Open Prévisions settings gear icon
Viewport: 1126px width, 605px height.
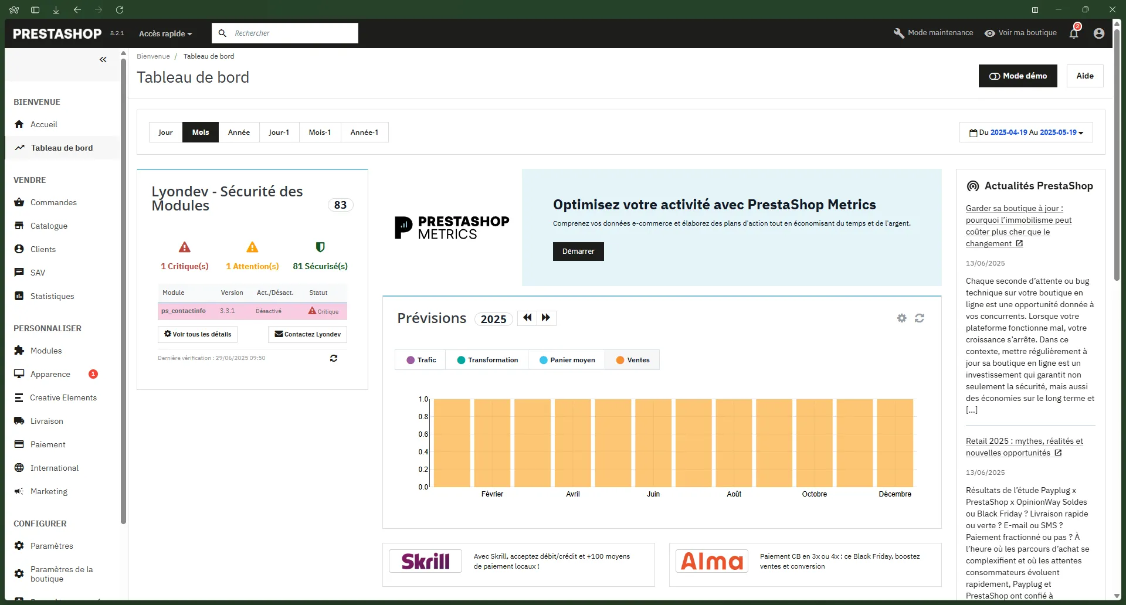(902, 318)
